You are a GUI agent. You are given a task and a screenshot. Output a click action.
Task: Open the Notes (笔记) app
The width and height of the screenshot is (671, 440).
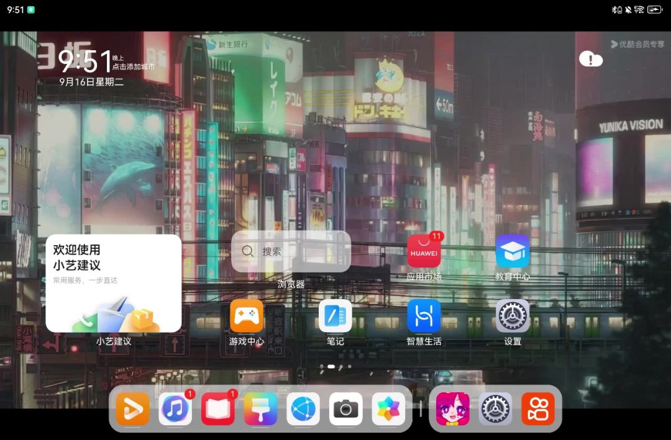coord(335,316)
